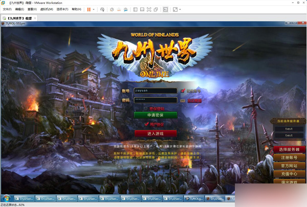Open the 文件(F) menu
307x207 pixels.
click(7, 9)
